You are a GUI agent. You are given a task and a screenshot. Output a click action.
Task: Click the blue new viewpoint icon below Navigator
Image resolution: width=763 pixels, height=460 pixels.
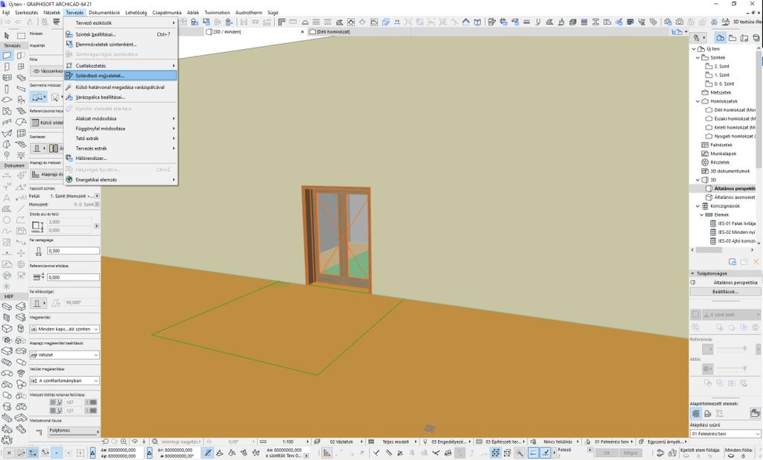pos(732,261)
